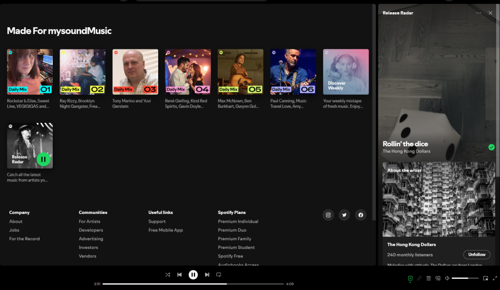Click 'Rockstar & Elise, Sweet Line' description text
Viewport: 500px width, 290px height.
pyautogui.click(x=28, y=103)
